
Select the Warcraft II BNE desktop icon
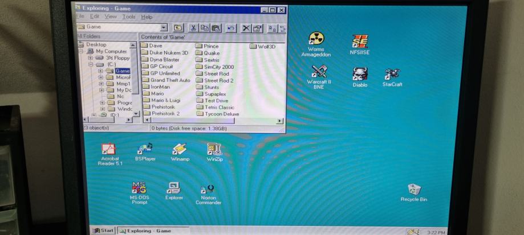point(319,77)
